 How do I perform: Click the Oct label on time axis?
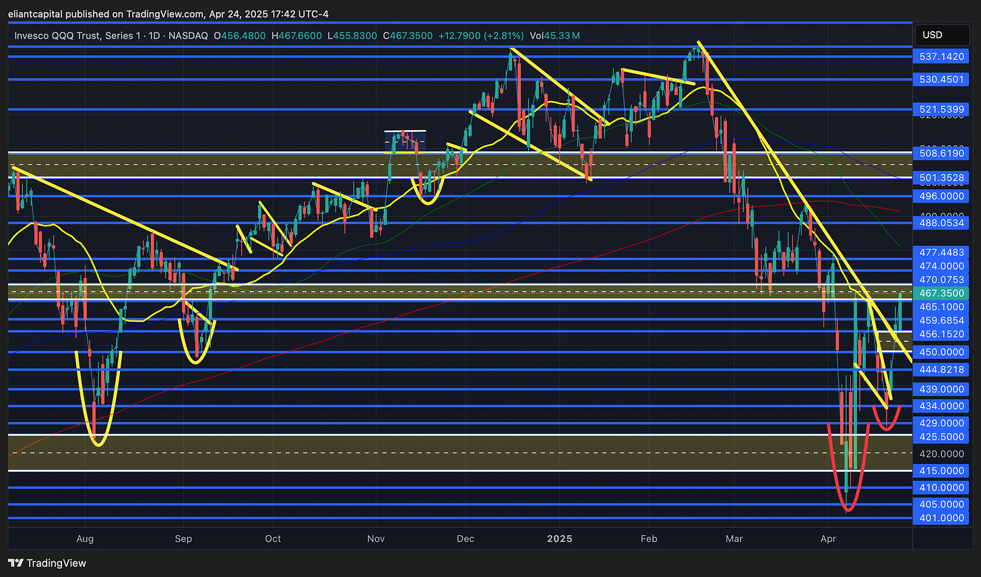click(273, 539)
